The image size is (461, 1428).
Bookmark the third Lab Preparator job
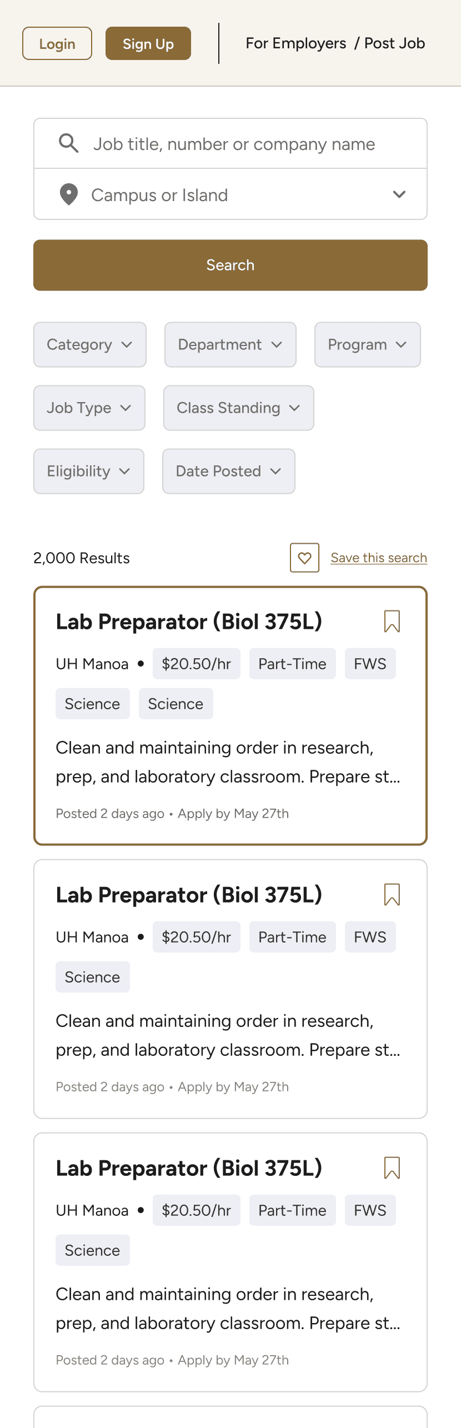tap(392, 1168)
